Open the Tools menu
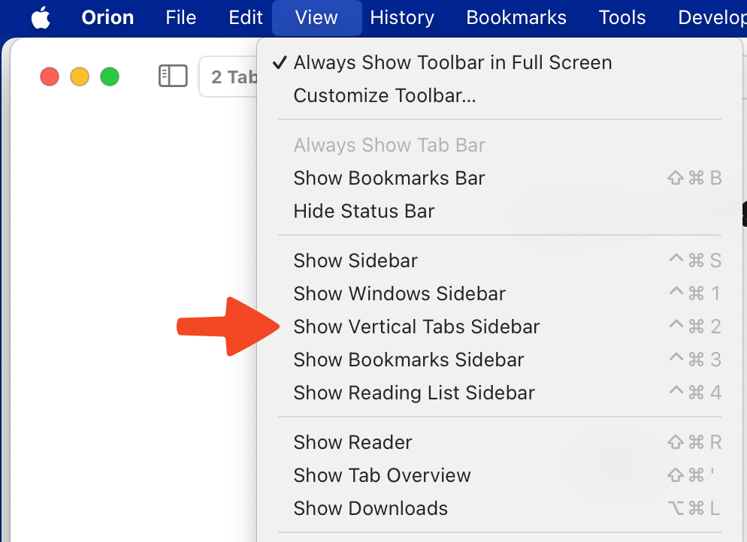Image resolution: width=747 pixels, height=542 pixels. [x=621, y=17]
